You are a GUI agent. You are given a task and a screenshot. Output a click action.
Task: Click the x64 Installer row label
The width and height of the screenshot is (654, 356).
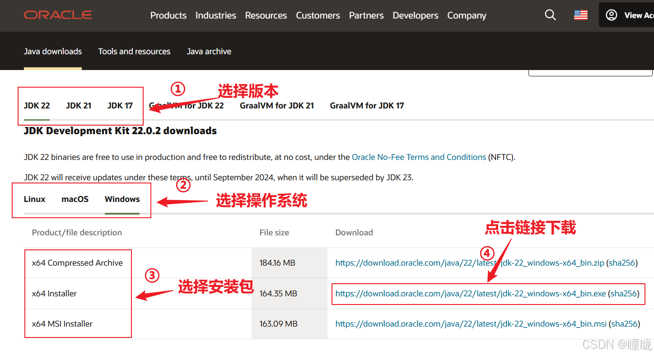pos(54,294)
